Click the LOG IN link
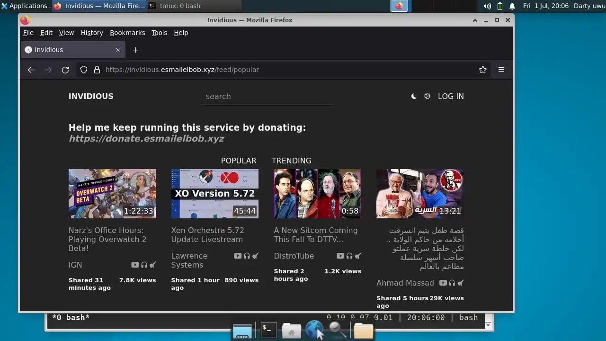 coord(451,96)
